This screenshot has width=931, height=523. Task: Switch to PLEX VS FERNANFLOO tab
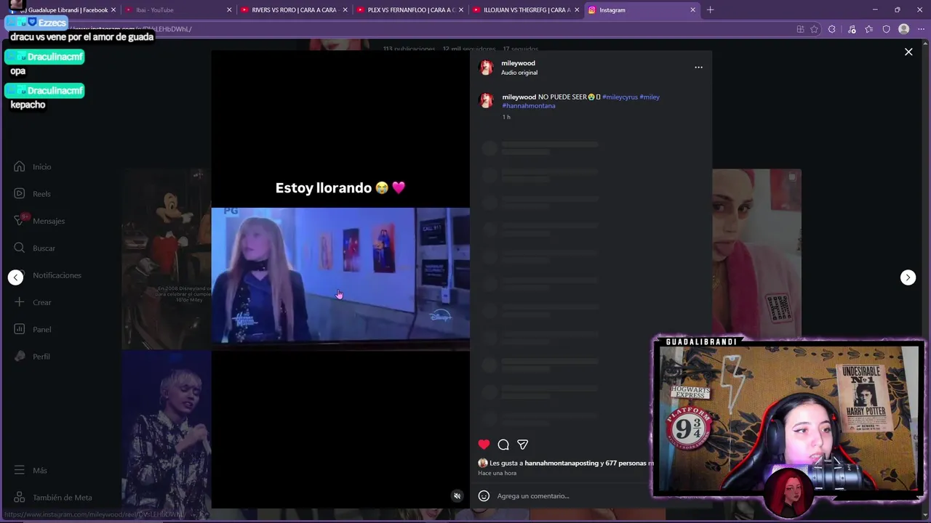tap(411, 10)
